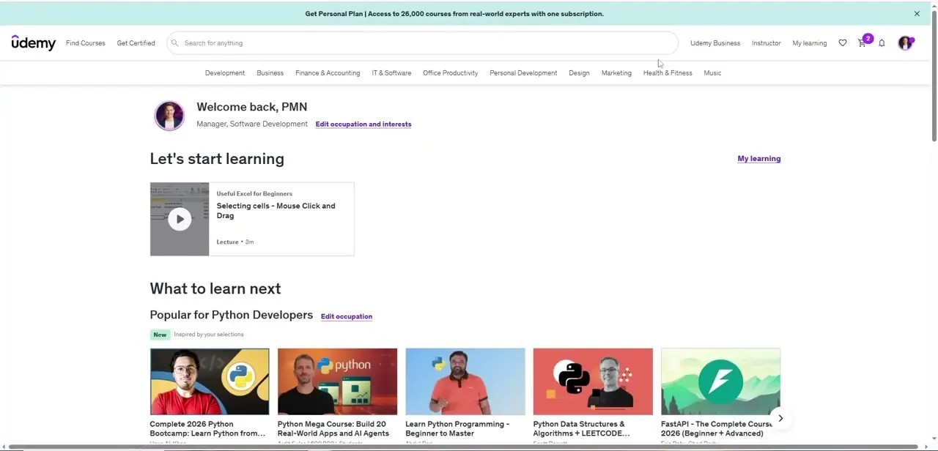Click Edit occupation and interests link
Screen dimensions: 938x451
pyautogui.click(x=363, y=124)
